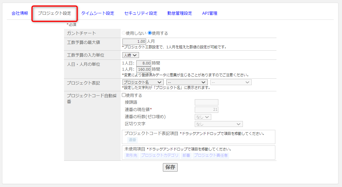Click the プロジェクトカテゴリ unused item chip
Image resolution: width=342 pixels, height=187 pixels.
click(x=160, y=155)
